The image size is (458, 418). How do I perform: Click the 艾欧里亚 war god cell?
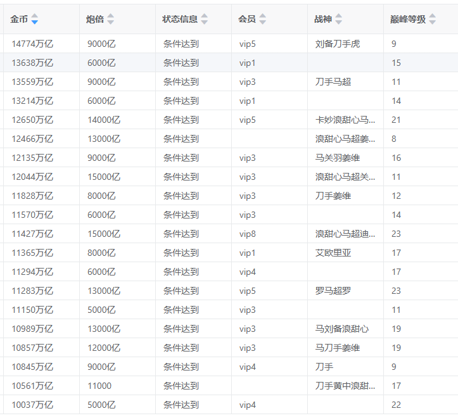tap(333, 253)
